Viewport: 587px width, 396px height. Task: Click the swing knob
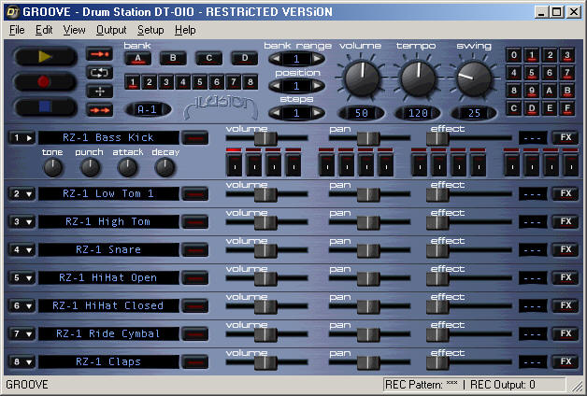(474, 78)
